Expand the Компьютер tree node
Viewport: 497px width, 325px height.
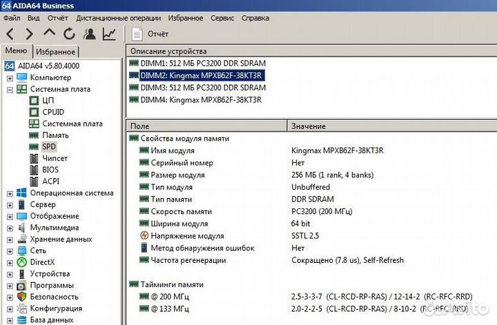coord(10,78)
